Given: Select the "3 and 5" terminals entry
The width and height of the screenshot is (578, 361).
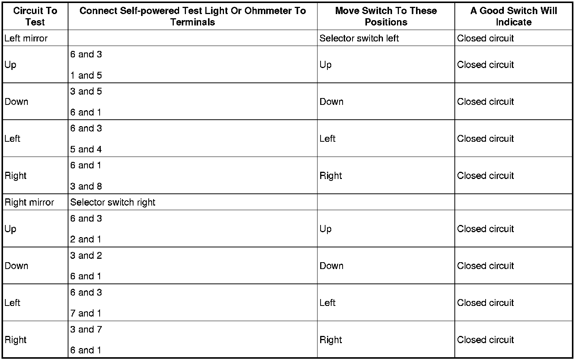Looking at the screenshot, I should pyautogui.click(x=86, y=92).
